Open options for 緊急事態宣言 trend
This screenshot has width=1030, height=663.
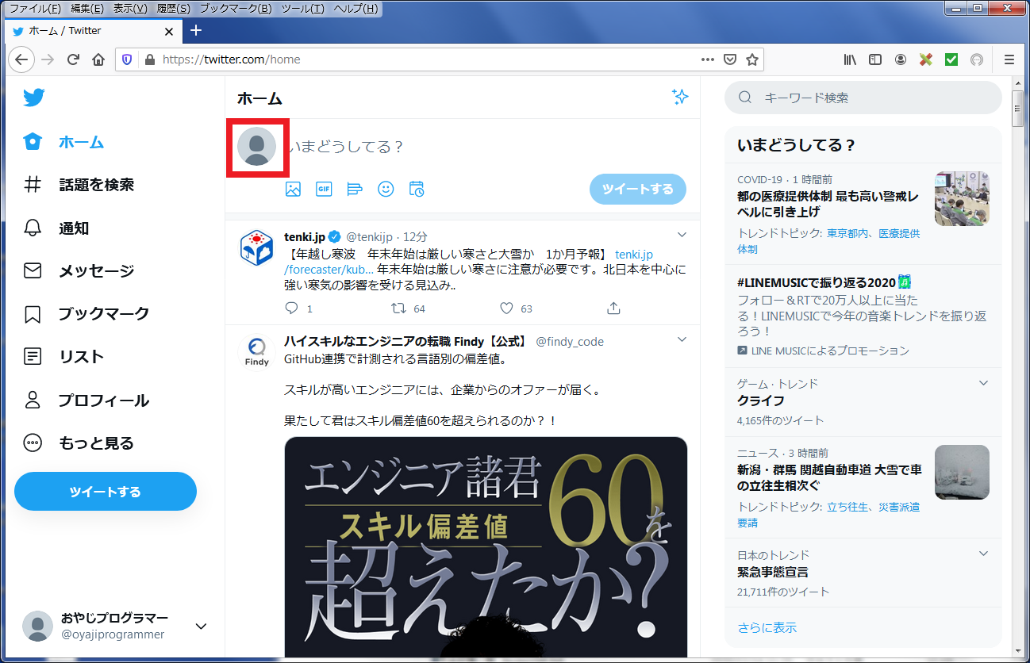click(x=983, y=554)
